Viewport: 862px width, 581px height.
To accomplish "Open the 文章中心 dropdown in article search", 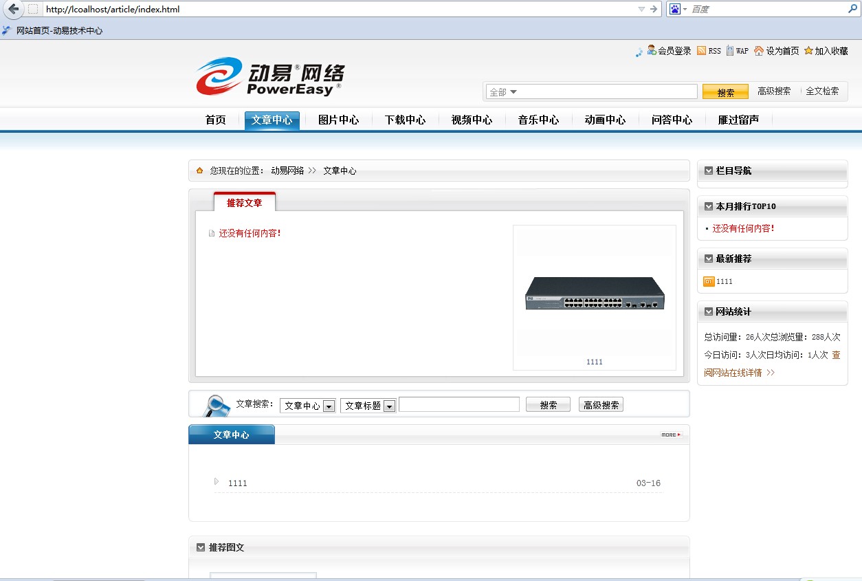I will pyautogui.click(x=329, y=406).
